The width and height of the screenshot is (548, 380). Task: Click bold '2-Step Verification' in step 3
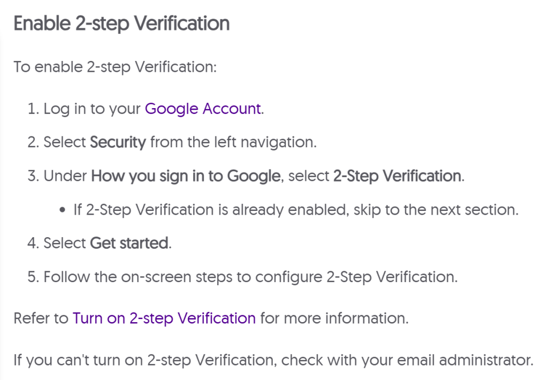pos(397,176)
